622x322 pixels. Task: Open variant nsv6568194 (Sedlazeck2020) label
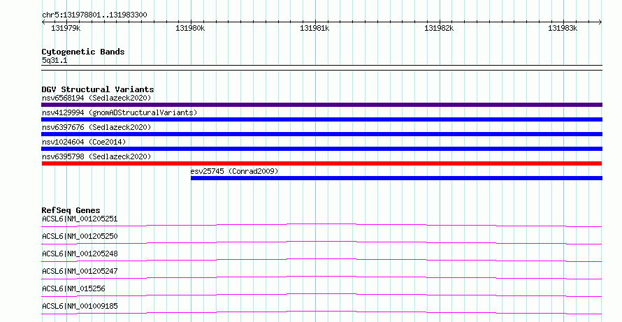(96, 98)
